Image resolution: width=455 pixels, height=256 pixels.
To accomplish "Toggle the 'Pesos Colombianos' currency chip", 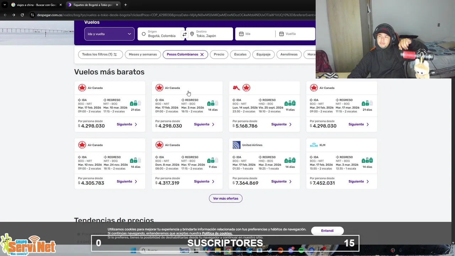I will (185, 54).
